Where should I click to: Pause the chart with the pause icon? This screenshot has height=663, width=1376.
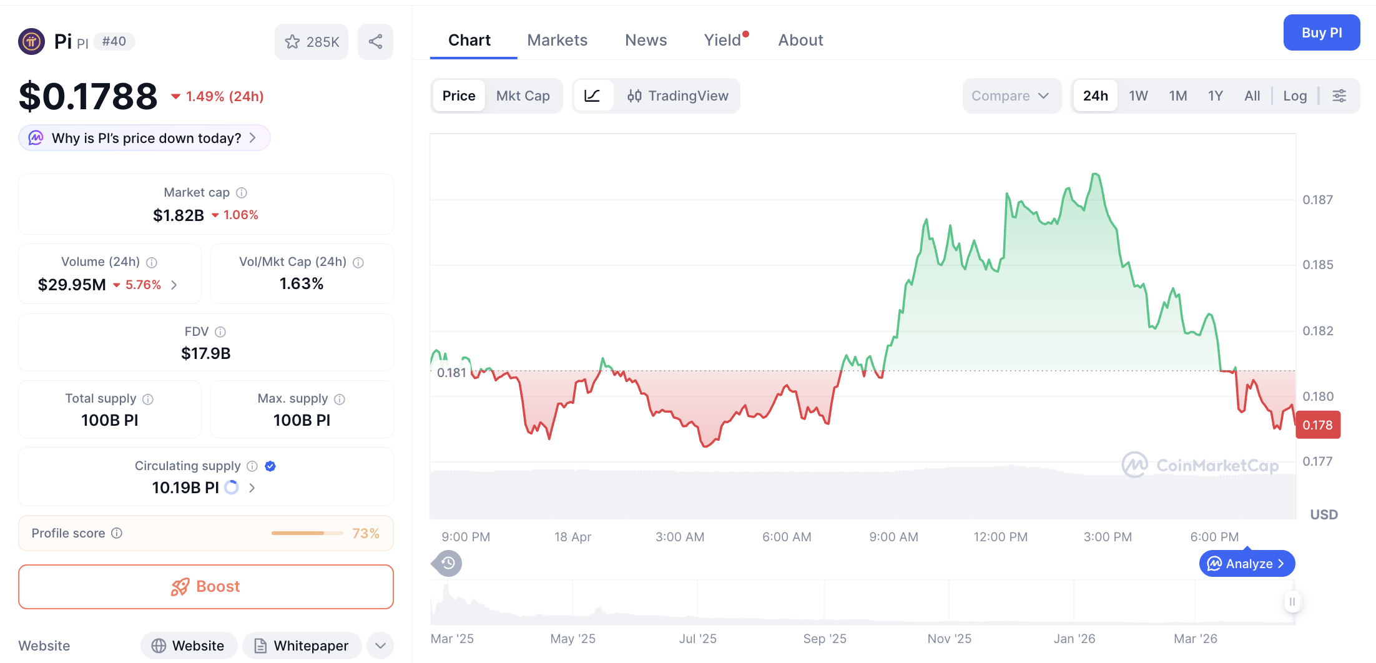pyautogui.click(x=1292, y=602)
